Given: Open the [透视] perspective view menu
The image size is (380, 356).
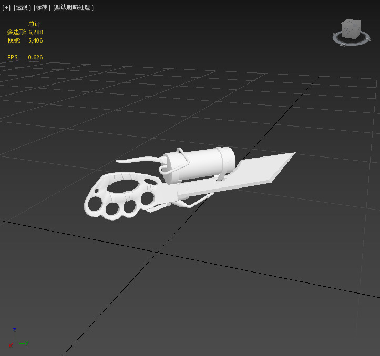Looking at the screenshot, I should [22, 7].
